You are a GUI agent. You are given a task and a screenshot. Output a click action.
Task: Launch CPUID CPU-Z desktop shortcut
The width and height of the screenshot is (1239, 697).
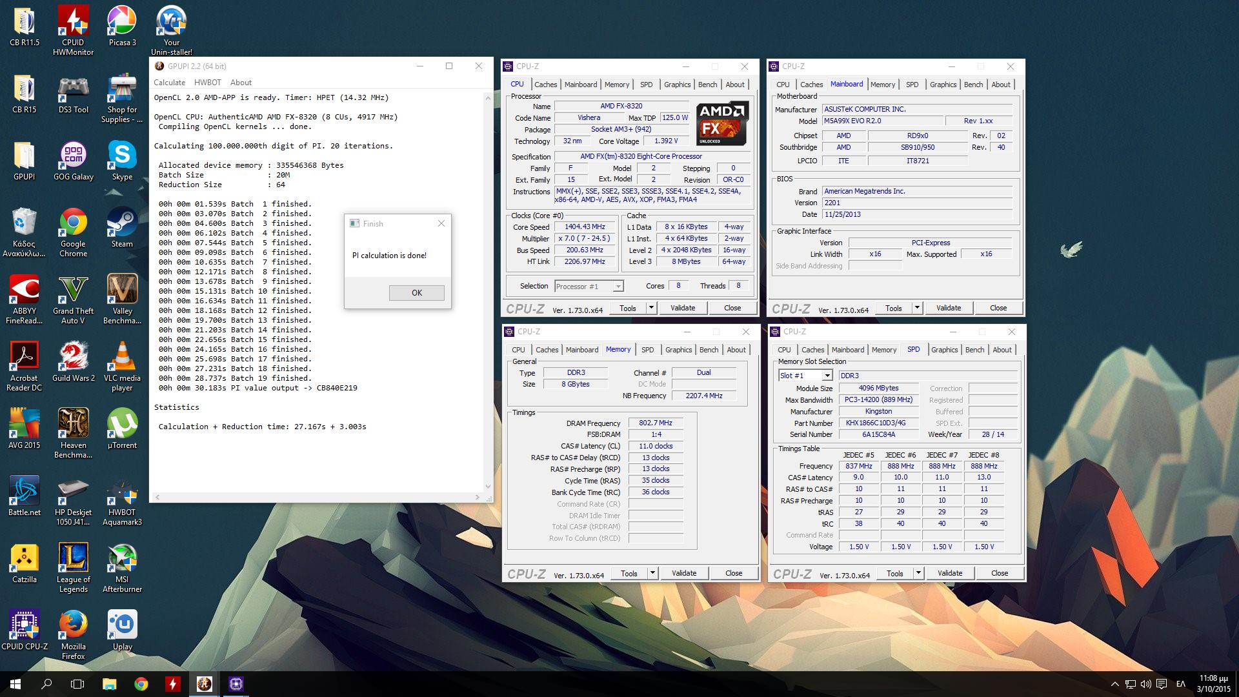point(24,631)
